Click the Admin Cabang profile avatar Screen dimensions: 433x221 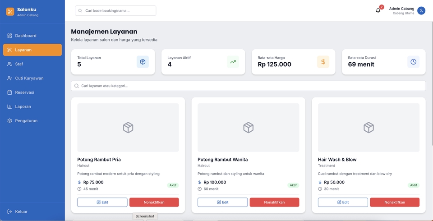click(421, 10)
